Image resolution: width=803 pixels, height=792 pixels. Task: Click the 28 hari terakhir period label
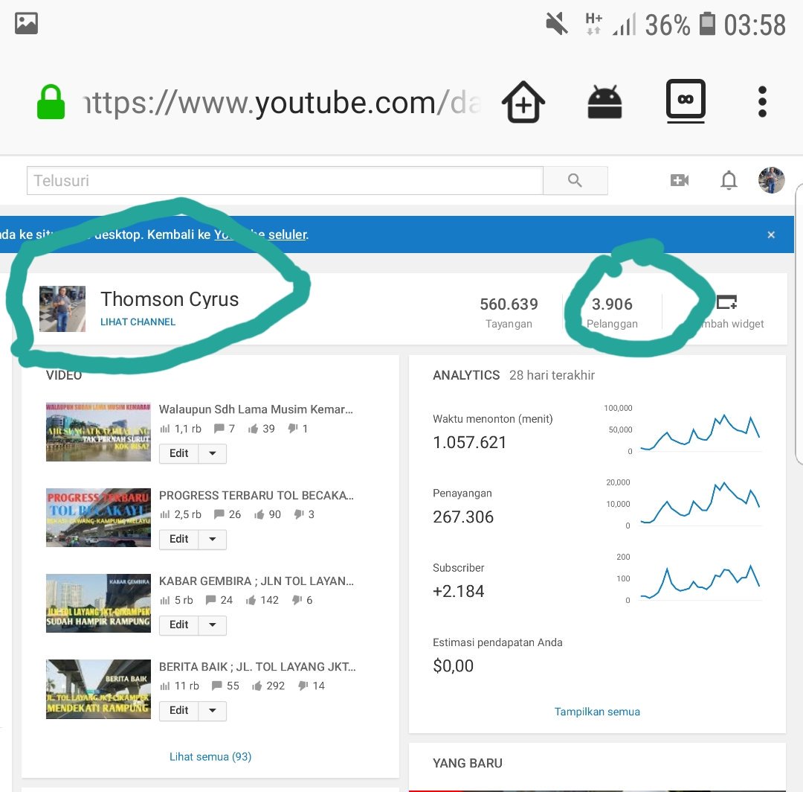552,375
